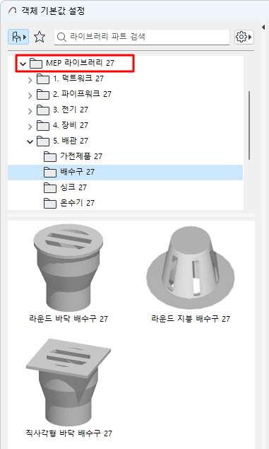This screenshot has width=269, height=449.
Task: Click the library part search field
Action: (x=142, y=37)
